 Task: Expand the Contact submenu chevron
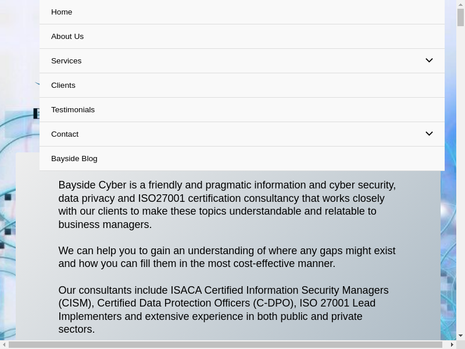(429, 134)
